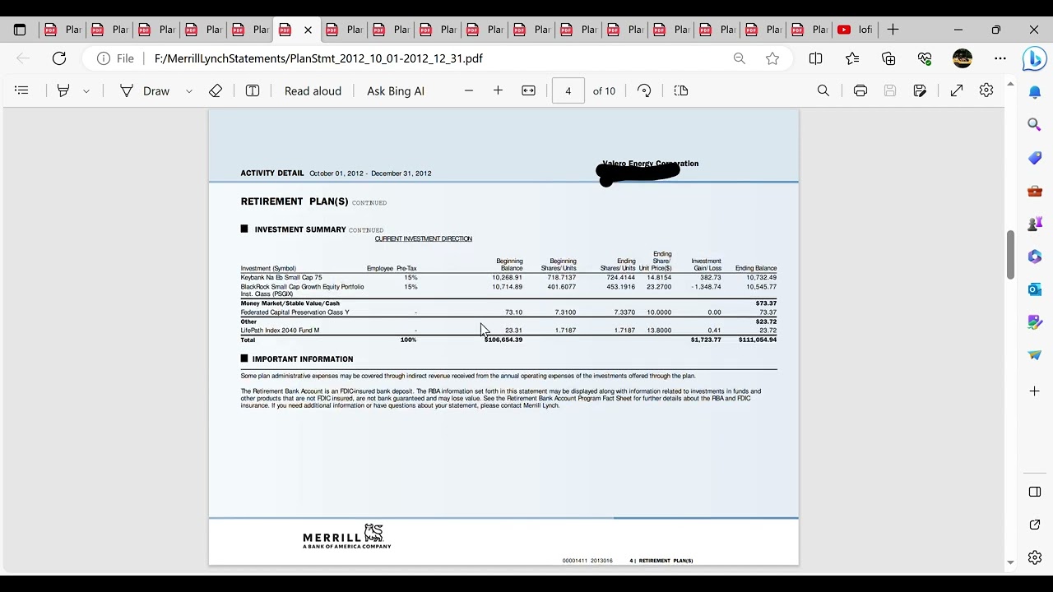Click 'IMPORTANT INFORMATION' heading
Screen dimensions: 1053x592
[x=303, y=359]
